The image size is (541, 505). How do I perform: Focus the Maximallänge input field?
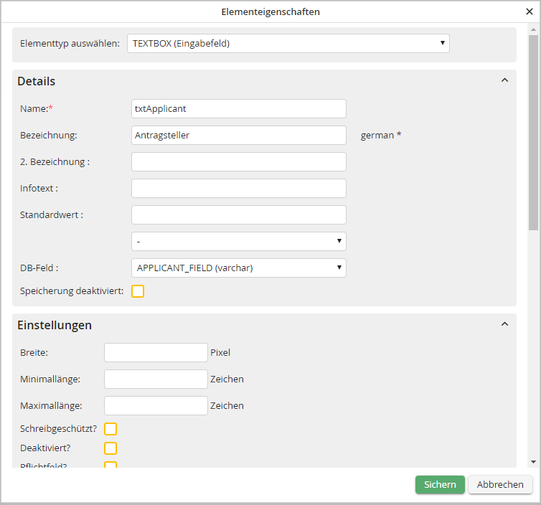pos(156,405)
